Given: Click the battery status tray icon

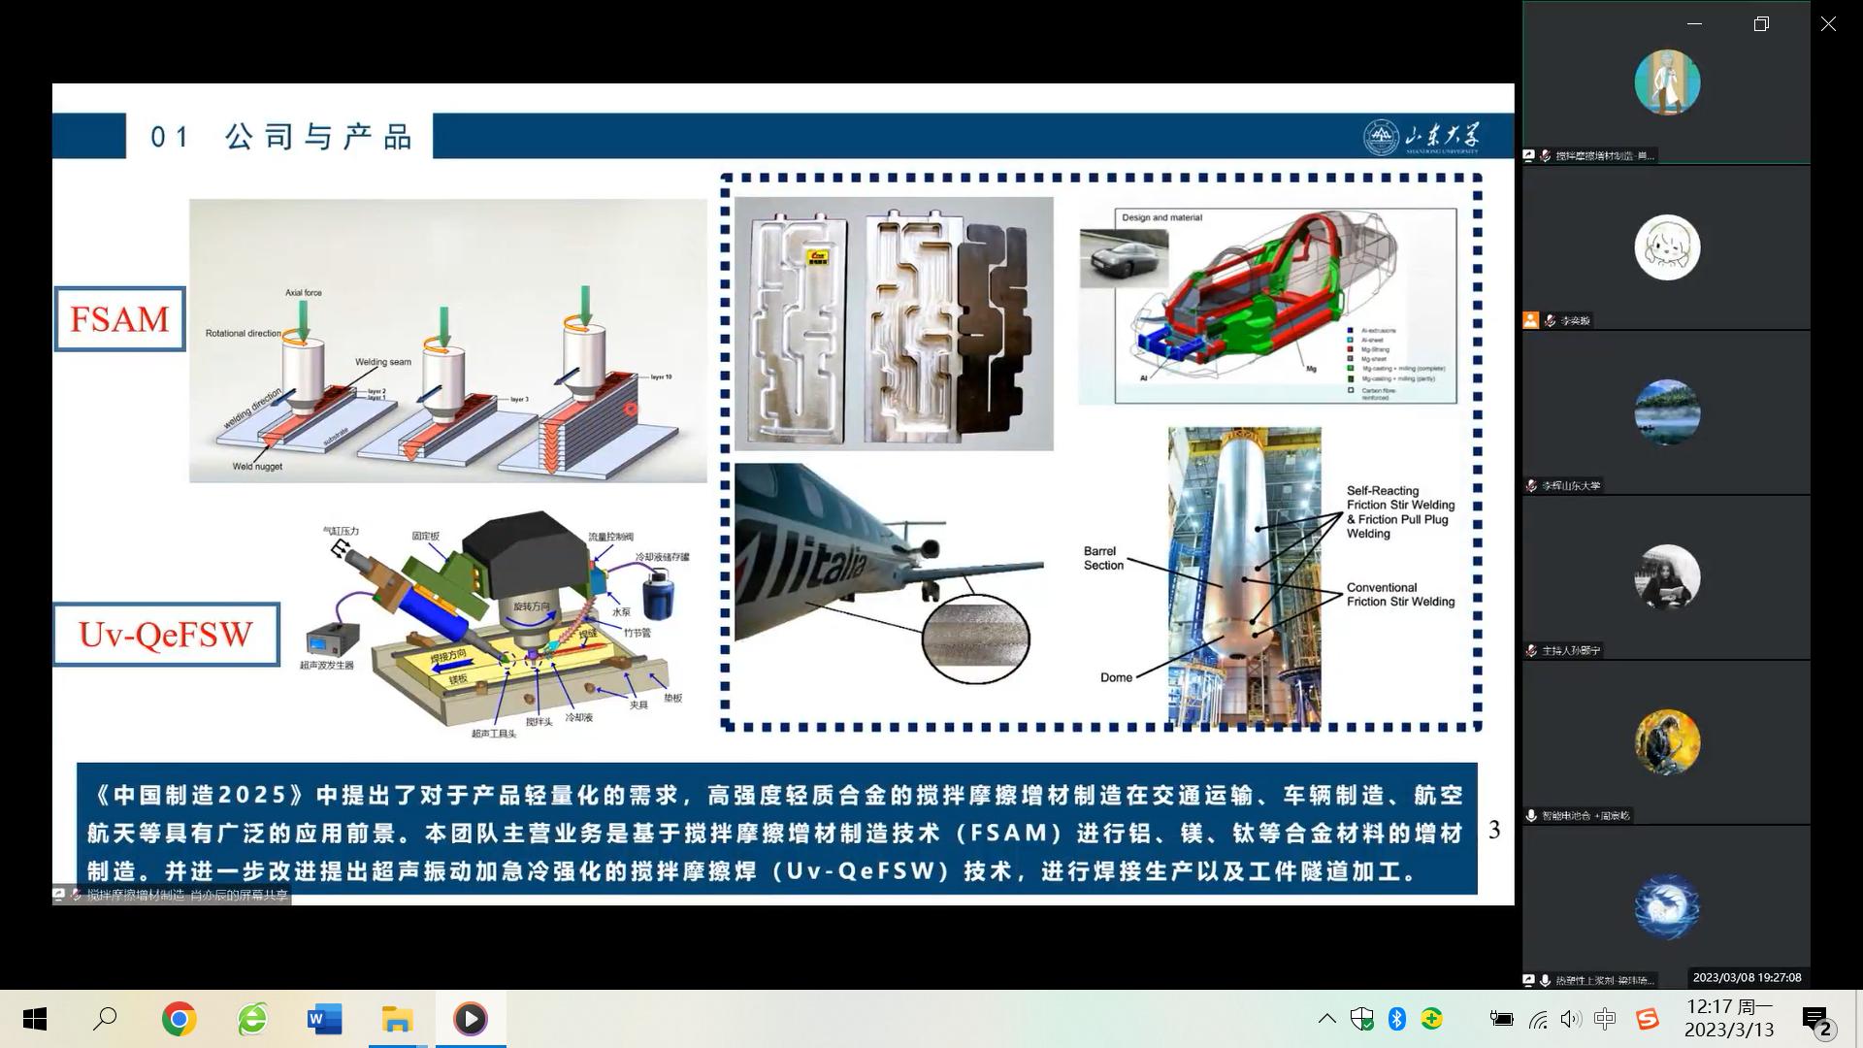Looking at the screenshot, I should [x=1501, y=1019].
